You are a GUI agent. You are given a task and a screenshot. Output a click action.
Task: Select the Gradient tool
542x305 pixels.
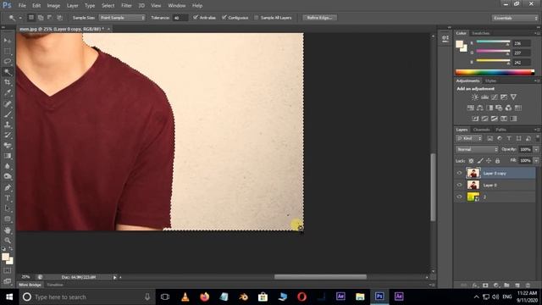pyautogui.click(x=8, y=156)
